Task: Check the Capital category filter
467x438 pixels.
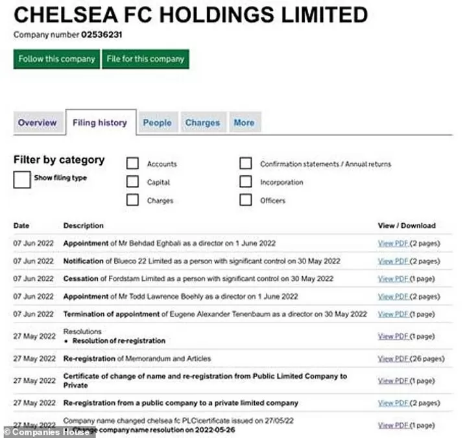Action: pos(132,182)
